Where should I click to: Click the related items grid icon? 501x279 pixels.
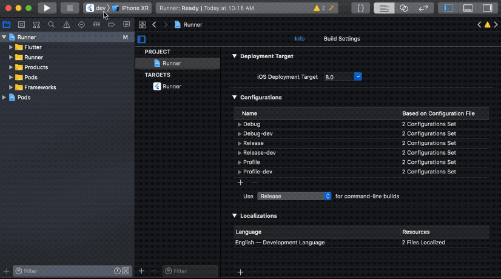coord(142,25)
